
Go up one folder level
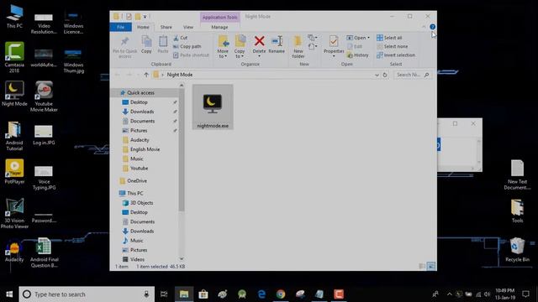point(146,75)
